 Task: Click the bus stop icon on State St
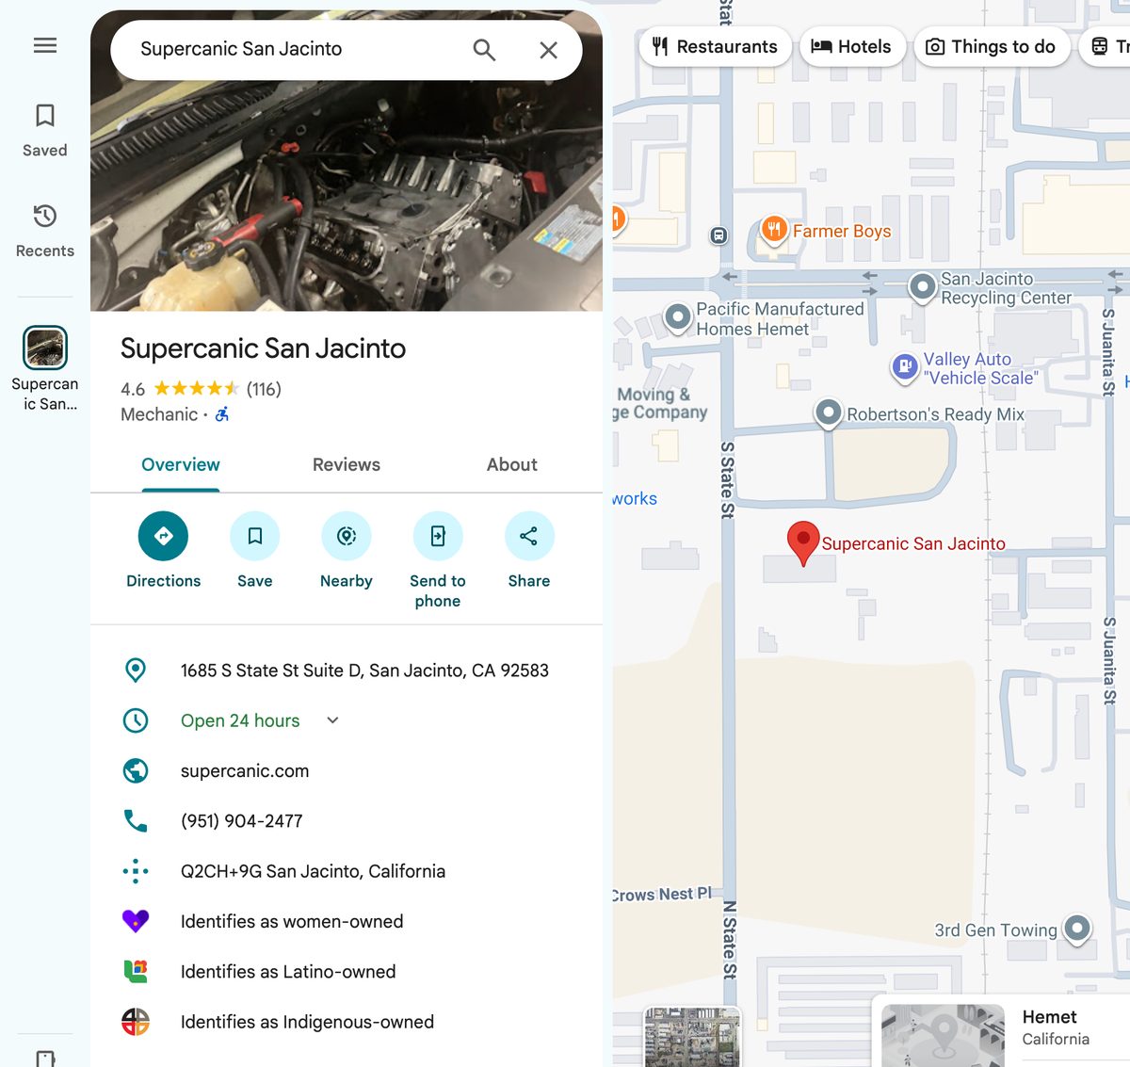tap(719, 235)
